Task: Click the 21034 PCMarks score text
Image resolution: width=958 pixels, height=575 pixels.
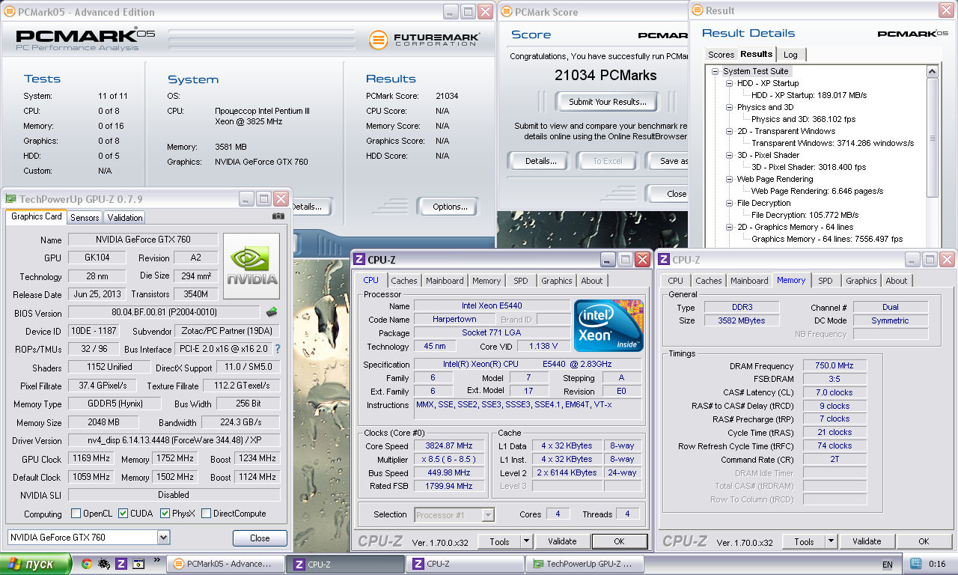Action: tap(605, 76)
